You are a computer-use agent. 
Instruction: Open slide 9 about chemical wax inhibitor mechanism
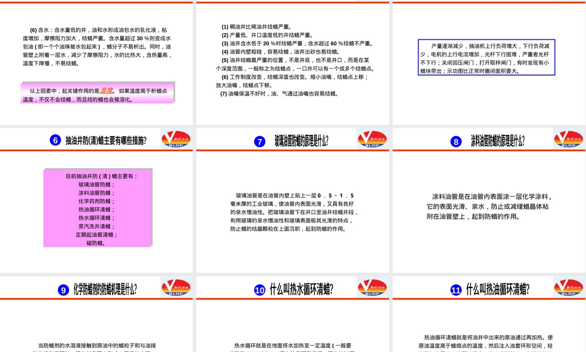point(97,314)
